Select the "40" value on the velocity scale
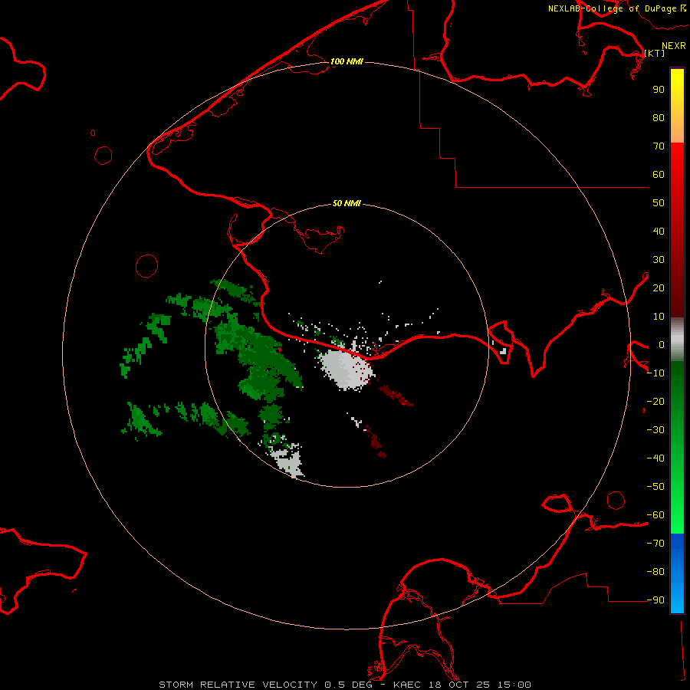This screenshot has height=690, width=690. tap(659, 231)
